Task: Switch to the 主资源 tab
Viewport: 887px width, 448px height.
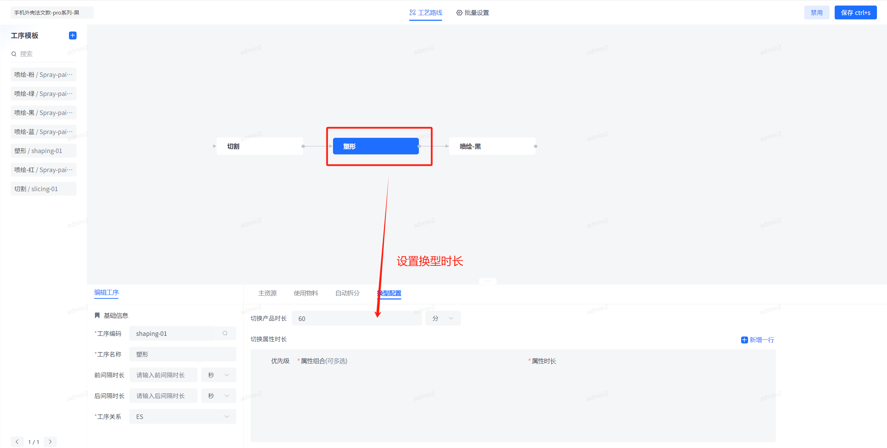Action: [267, 293]
